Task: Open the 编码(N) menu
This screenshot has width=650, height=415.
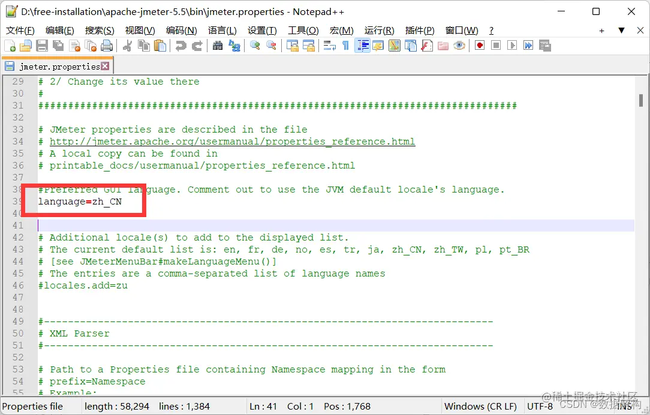Action: tap(181, 31)
